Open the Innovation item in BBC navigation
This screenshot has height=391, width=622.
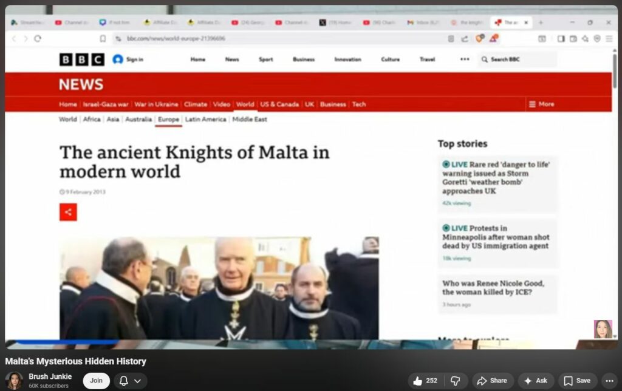(x=347, y=59)
